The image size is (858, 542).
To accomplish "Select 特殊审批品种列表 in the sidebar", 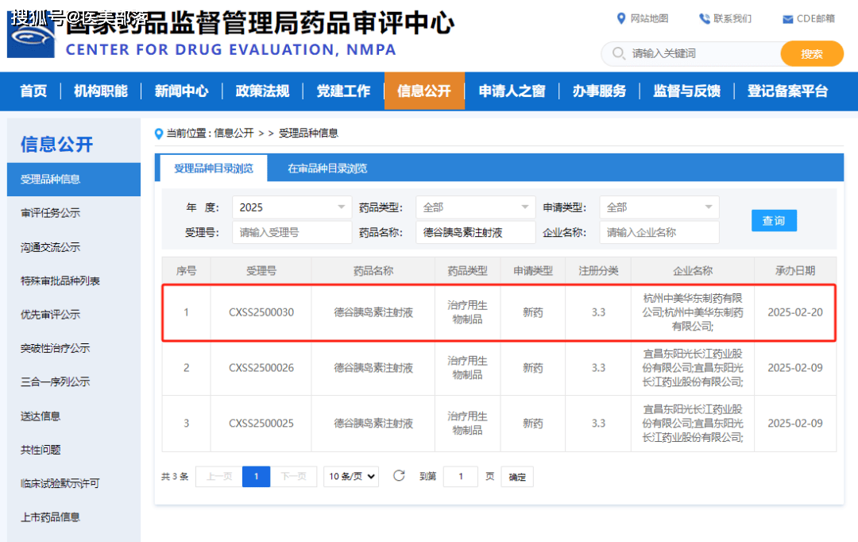I will [x=60, y=281].
